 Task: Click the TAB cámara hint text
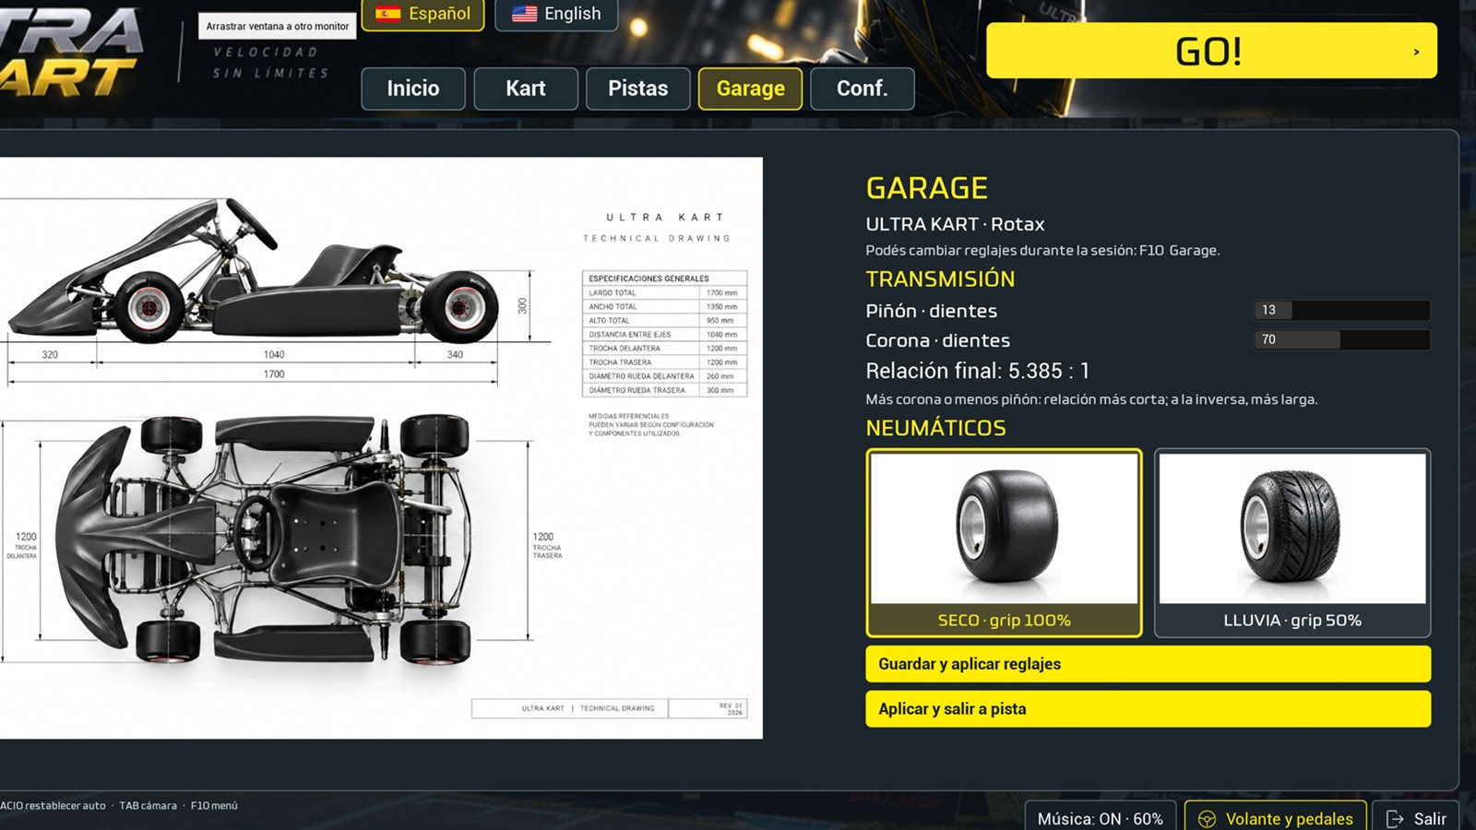coord(148,805)
